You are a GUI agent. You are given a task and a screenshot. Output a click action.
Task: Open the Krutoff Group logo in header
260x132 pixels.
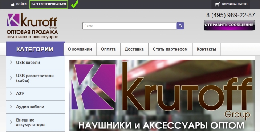pos(32,26)
